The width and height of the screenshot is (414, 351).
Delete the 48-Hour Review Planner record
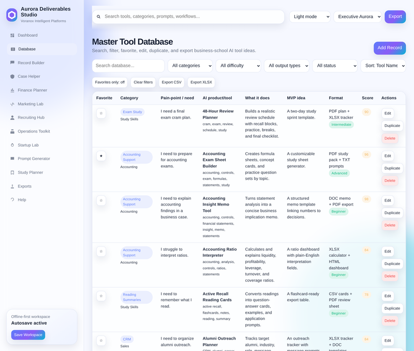click(x=390, y=138)
